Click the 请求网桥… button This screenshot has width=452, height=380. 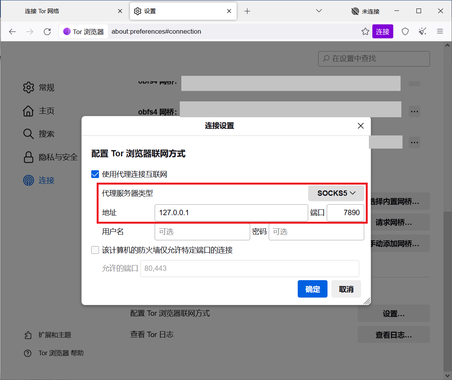coord(400,223)
